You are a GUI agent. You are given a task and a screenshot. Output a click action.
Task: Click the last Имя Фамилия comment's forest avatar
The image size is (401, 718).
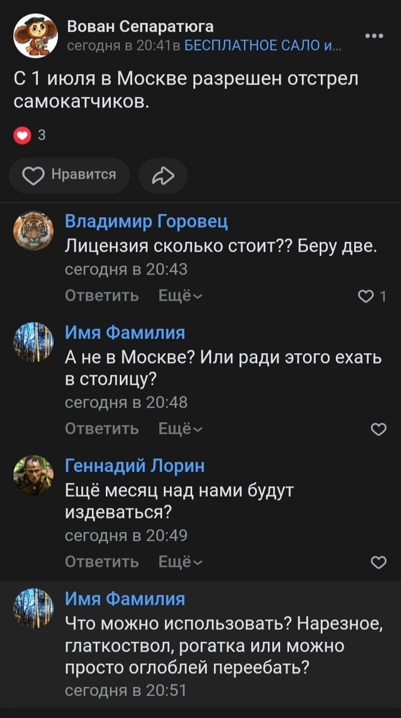pos(33,608)
